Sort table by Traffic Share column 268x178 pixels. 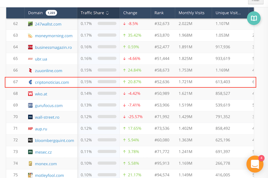click(98, 13)
